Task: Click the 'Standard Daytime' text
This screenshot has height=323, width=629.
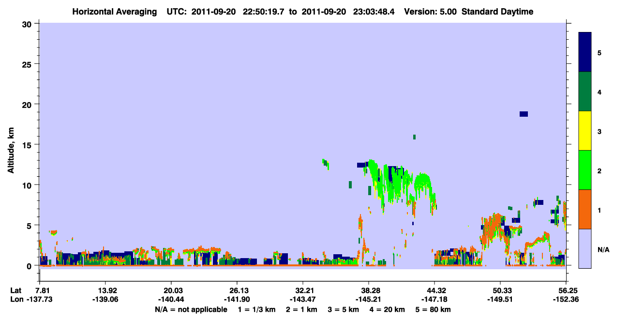Action: pos(497,12)
